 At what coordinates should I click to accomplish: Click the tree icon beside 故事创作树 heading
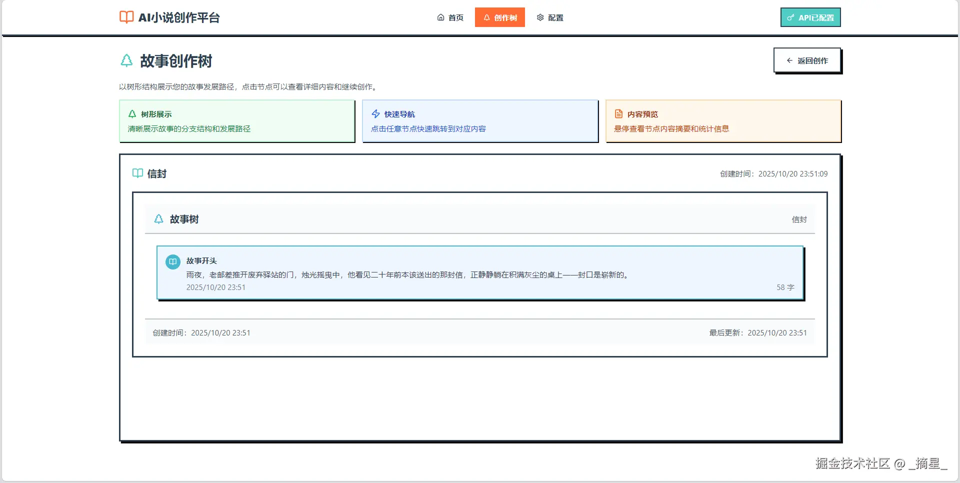126,61
